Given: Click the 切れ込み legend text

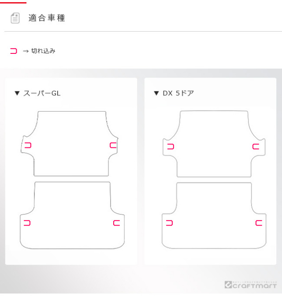Looking at the screenshot, I should point(43,51).
